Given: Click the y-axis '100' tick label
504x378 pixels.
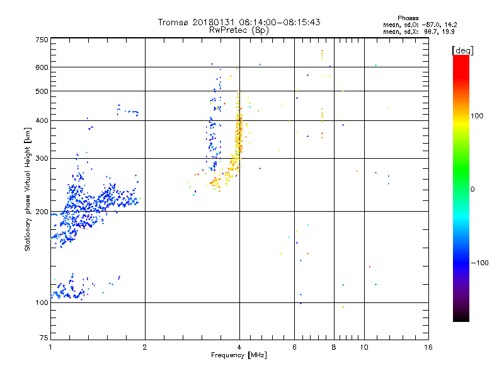Looking at the screenshot, I should [x=42, y=302].
